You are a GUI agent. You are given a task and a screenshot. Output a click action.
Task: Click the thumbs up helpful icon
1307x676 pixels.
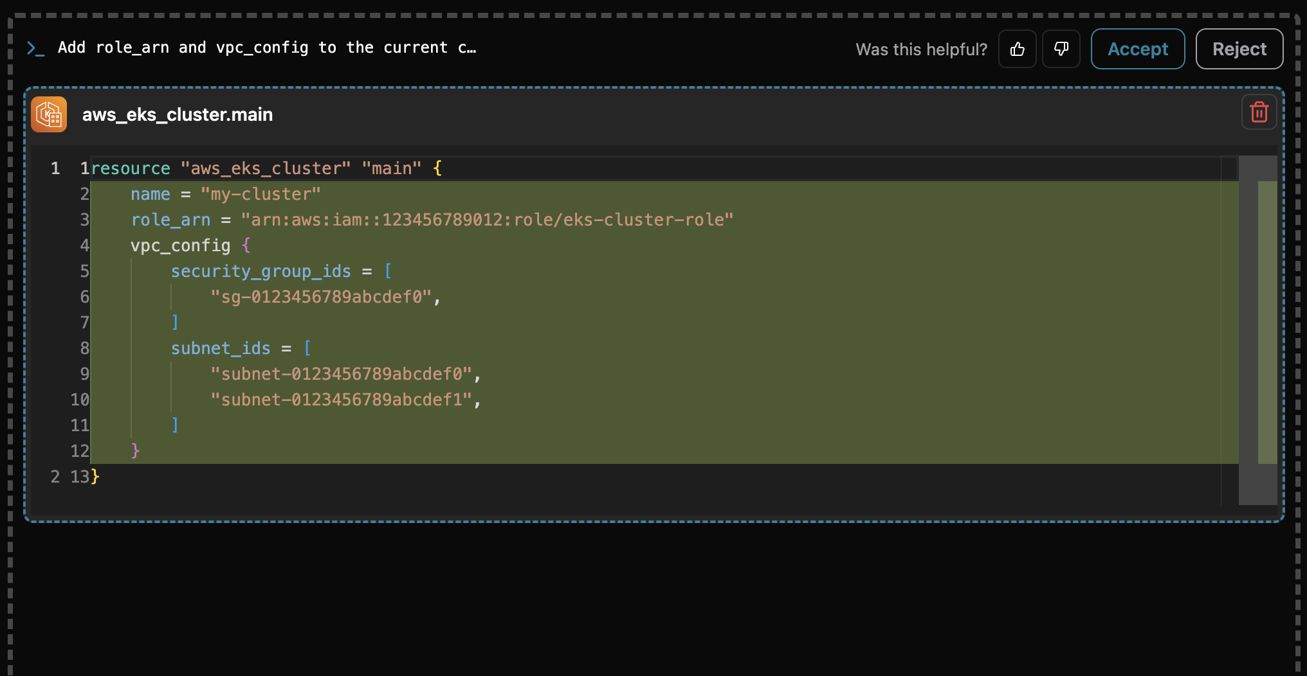coord(1017,49)
